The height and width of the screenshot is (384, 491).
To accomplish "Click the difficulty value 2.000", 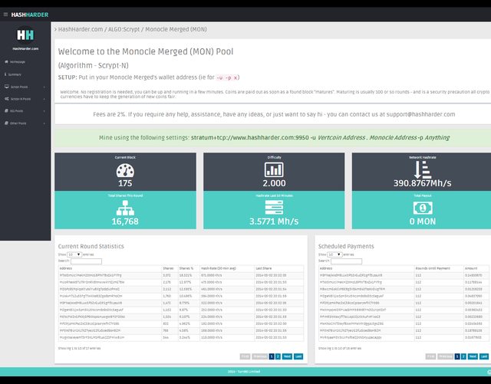I will click(x=274, y=183).
